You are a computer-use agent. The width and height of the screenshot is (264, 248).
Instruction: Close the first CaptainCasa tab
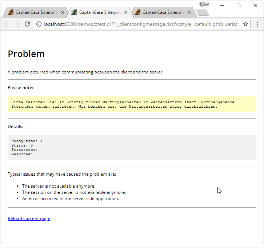(x=63, y=12)
